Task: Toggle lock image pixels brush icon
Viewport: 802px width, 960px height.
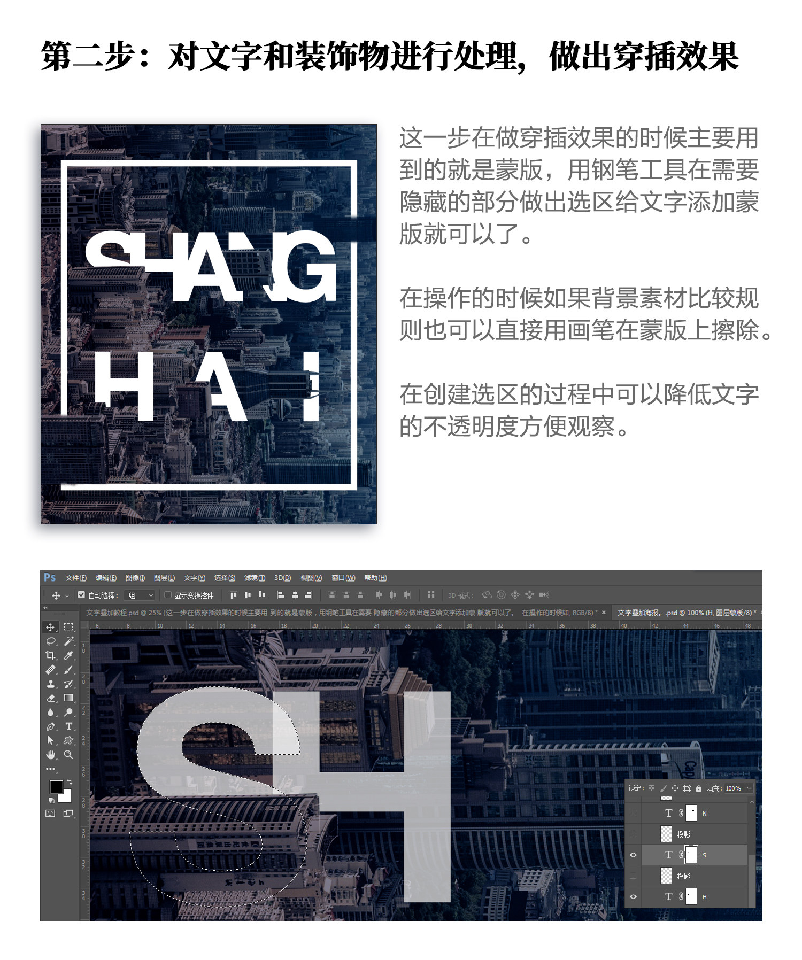Action: point(663,788)
